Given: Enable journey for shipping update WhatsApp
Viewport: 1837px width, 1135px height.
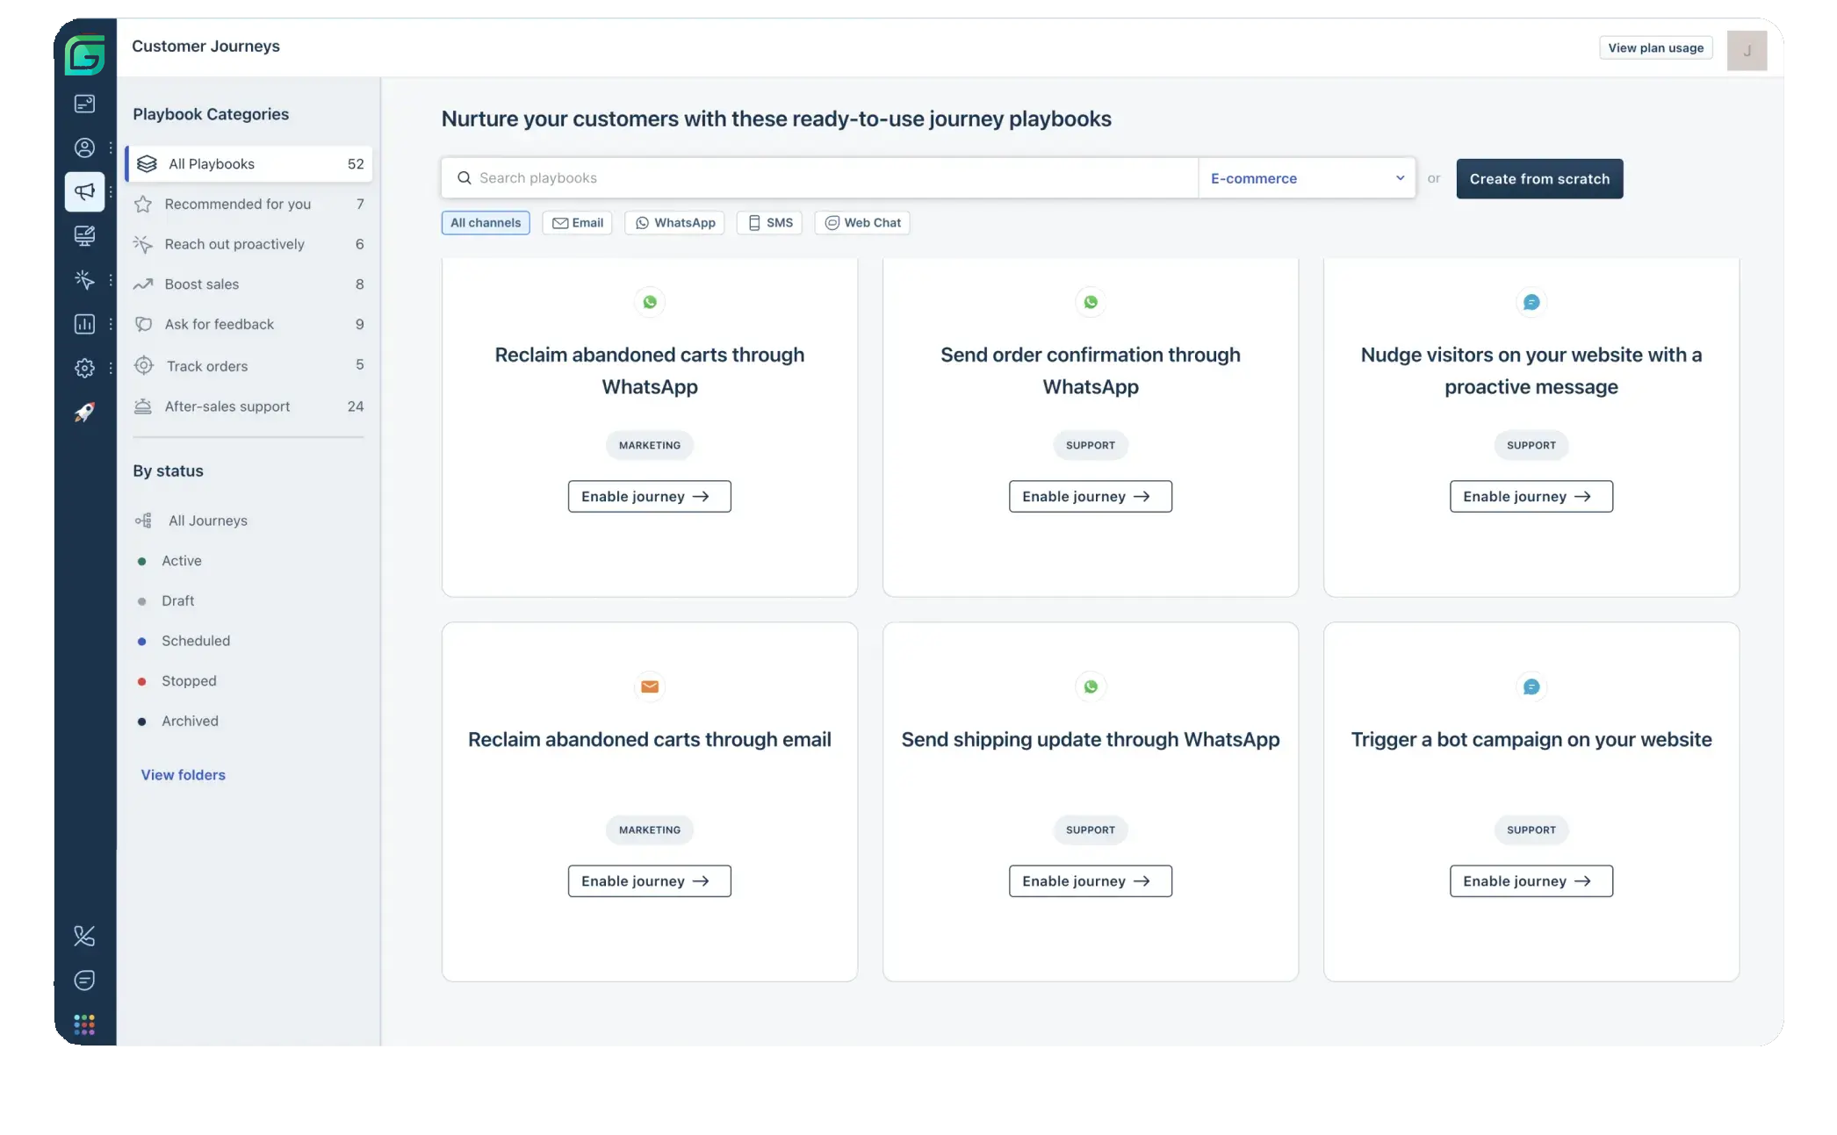Looking at the screenshot, I should [x=1091, y=881].
